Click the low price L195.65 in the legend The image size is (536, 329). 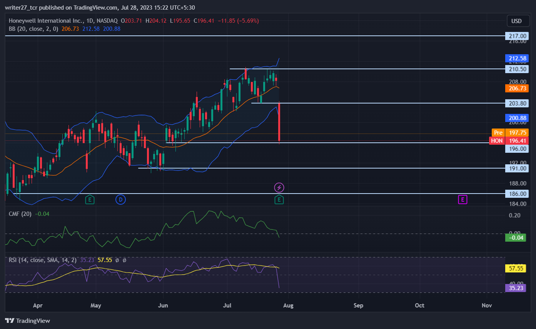click(180, 21)
